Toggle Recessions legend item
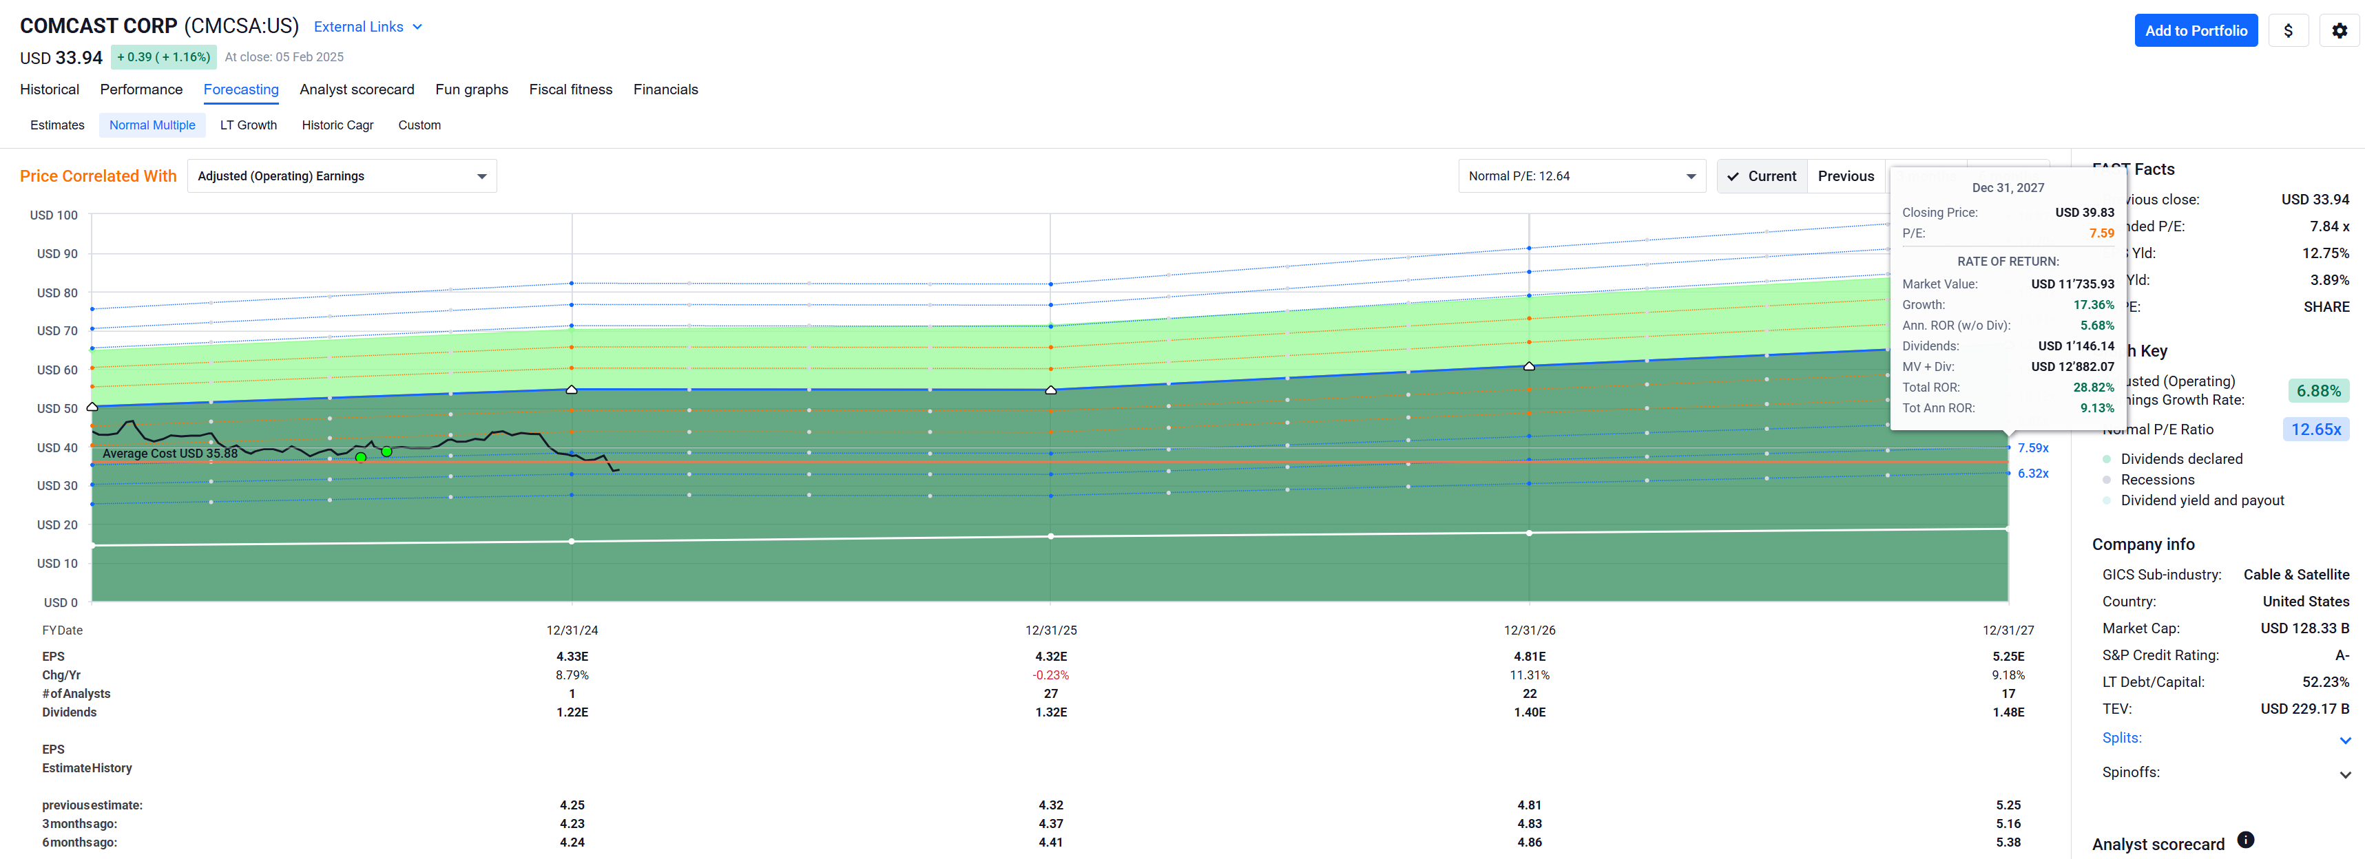The height and width of the screenshot is (859, 2365). click(x=2148, y=480)
